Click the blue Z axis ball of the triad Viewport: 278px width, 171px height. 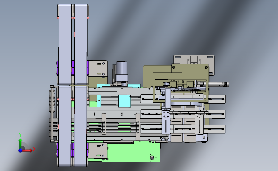point(21,150)
